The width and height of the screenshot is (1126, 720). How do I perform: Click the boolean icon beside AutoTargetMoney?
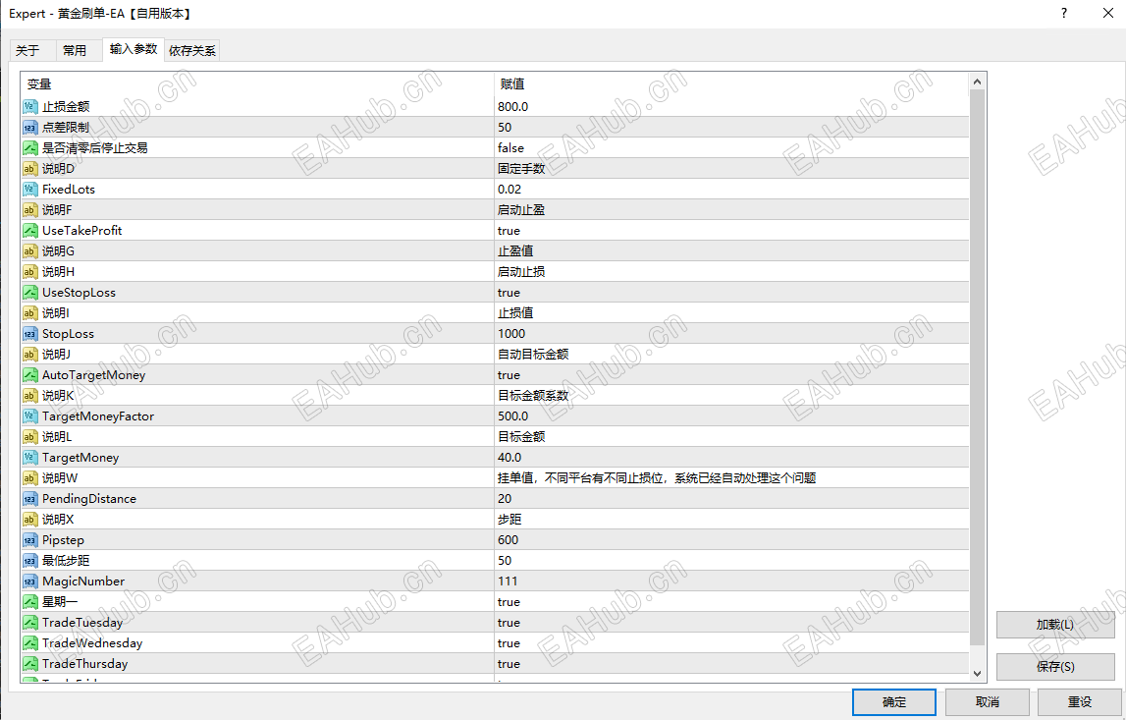(x=30, y=375)
